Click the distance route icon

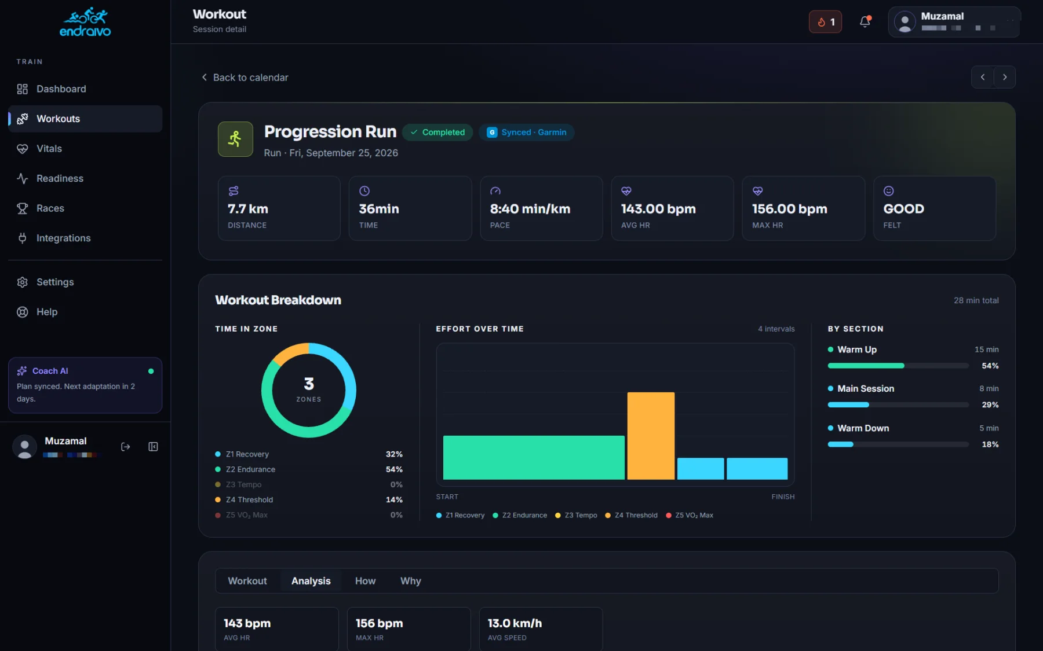pyautogui.click(x=234, y=191)
